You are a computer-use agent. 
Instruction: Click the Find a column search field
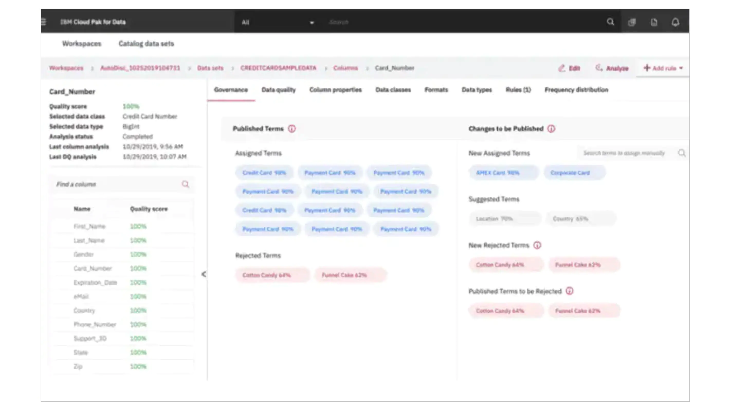pos(114,184)
